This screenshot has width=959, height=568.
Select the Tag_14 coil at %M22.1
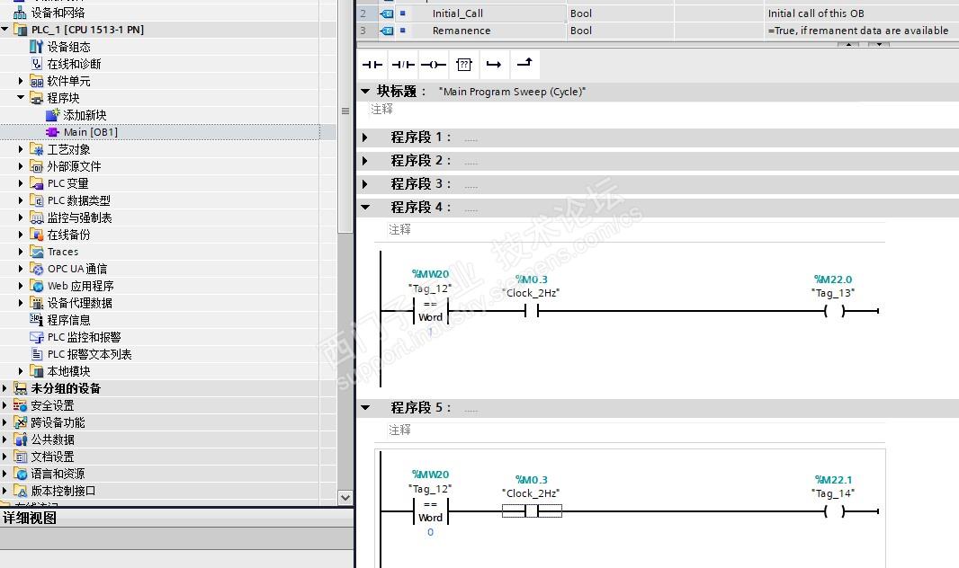[834, 511]
